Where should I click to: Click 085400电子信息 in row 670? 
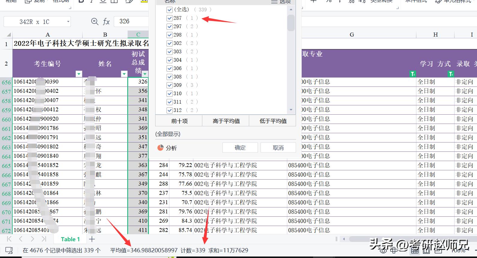(x=352, y=212)
